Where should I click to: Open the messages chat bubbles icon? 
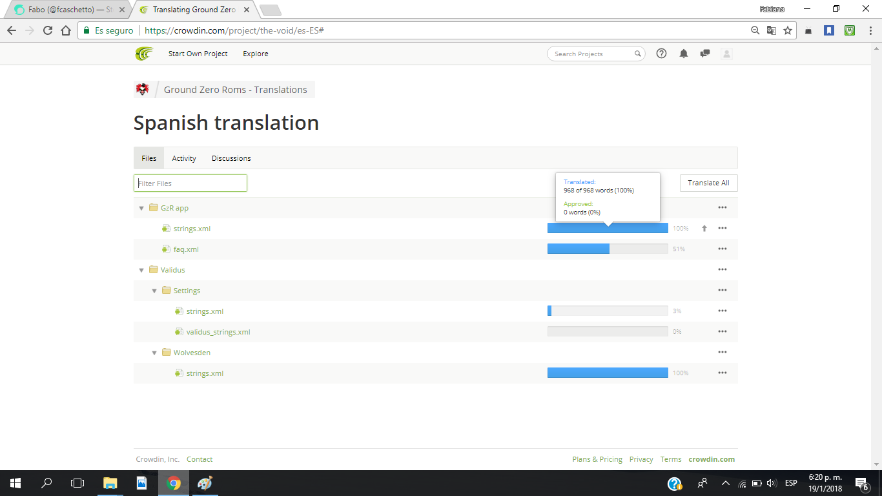click(x=705, y=54)
